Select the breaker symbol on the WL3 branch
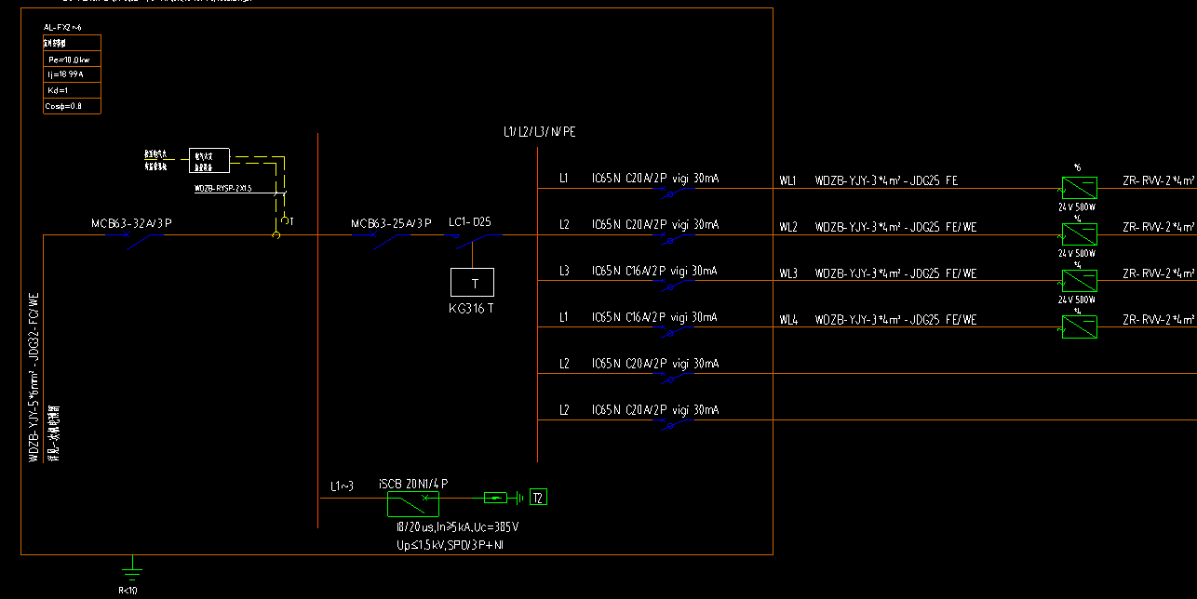The width and height of the screenshot is (1197, 599). pos(676,286)
